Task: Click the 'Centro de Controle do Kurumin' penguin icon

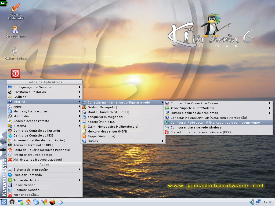Action: tap(10, 131)
